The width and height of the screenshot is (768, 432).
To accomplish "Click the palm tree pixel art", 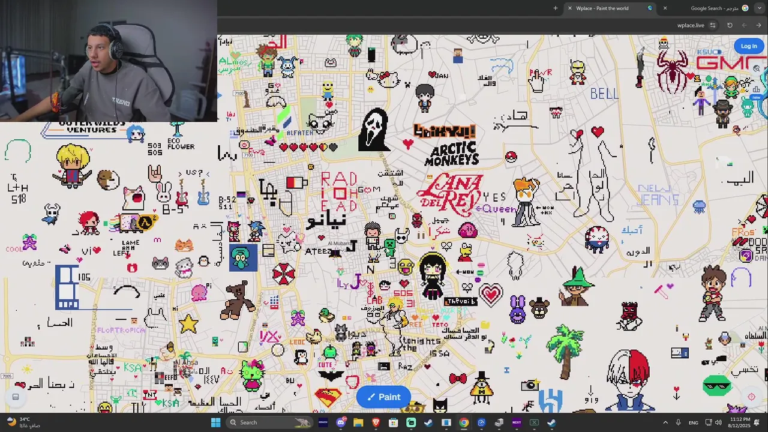I will 565,352.
